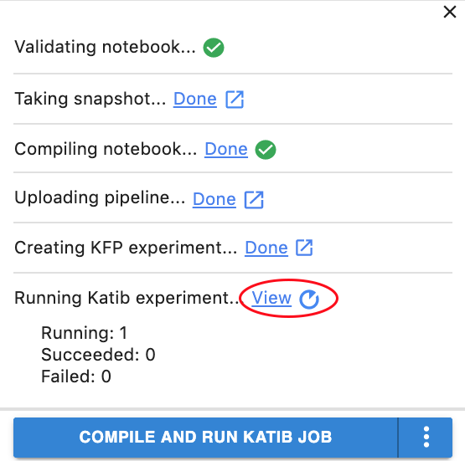Close the Kale deployment progress panel
The height and width of the screenshot is (461, 465).
click(x=450, y=13)
